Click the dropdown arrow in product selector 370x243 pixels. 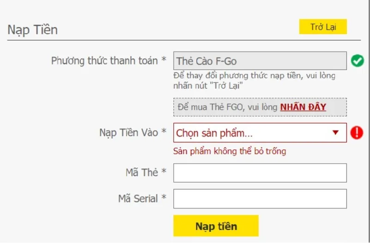336,133
